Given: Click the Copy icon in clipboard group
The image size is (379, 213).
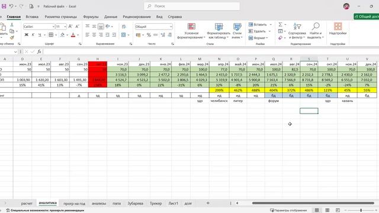Looking at the screenshot, I should click(12, 31).
